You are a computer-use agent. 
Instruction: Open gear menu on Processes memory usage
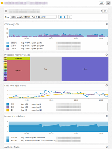107,55
